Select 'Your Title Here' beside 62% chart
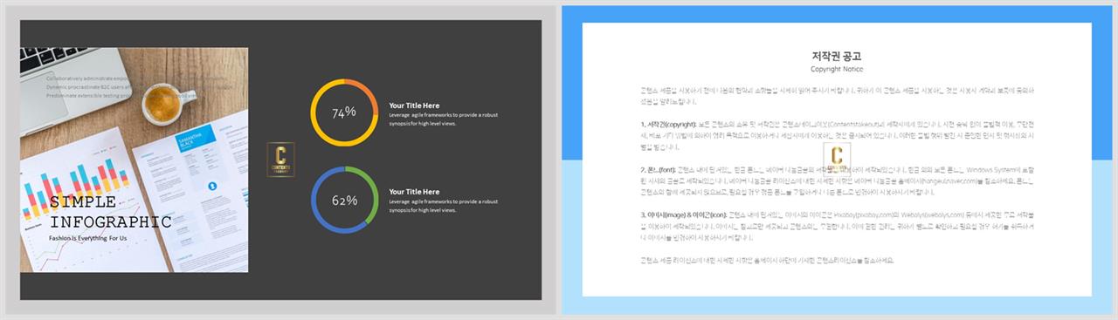Image resolution: width=1118 pixels, height=320 pixels. click(414, 192)
